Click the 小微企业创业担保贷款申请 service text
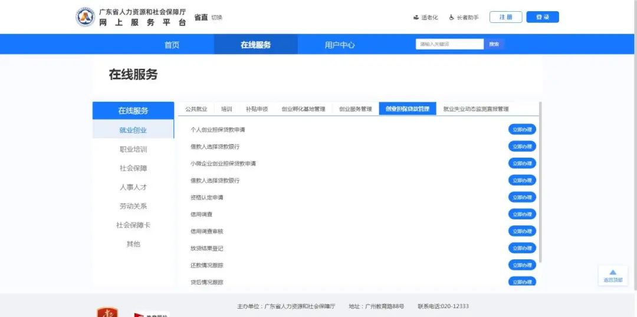This screenshot has width=637, height=317. coord(223,163)
